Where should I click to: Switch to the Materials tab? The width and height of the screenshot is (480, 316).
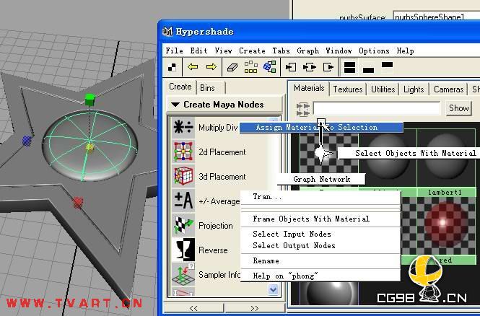(309, 88)
